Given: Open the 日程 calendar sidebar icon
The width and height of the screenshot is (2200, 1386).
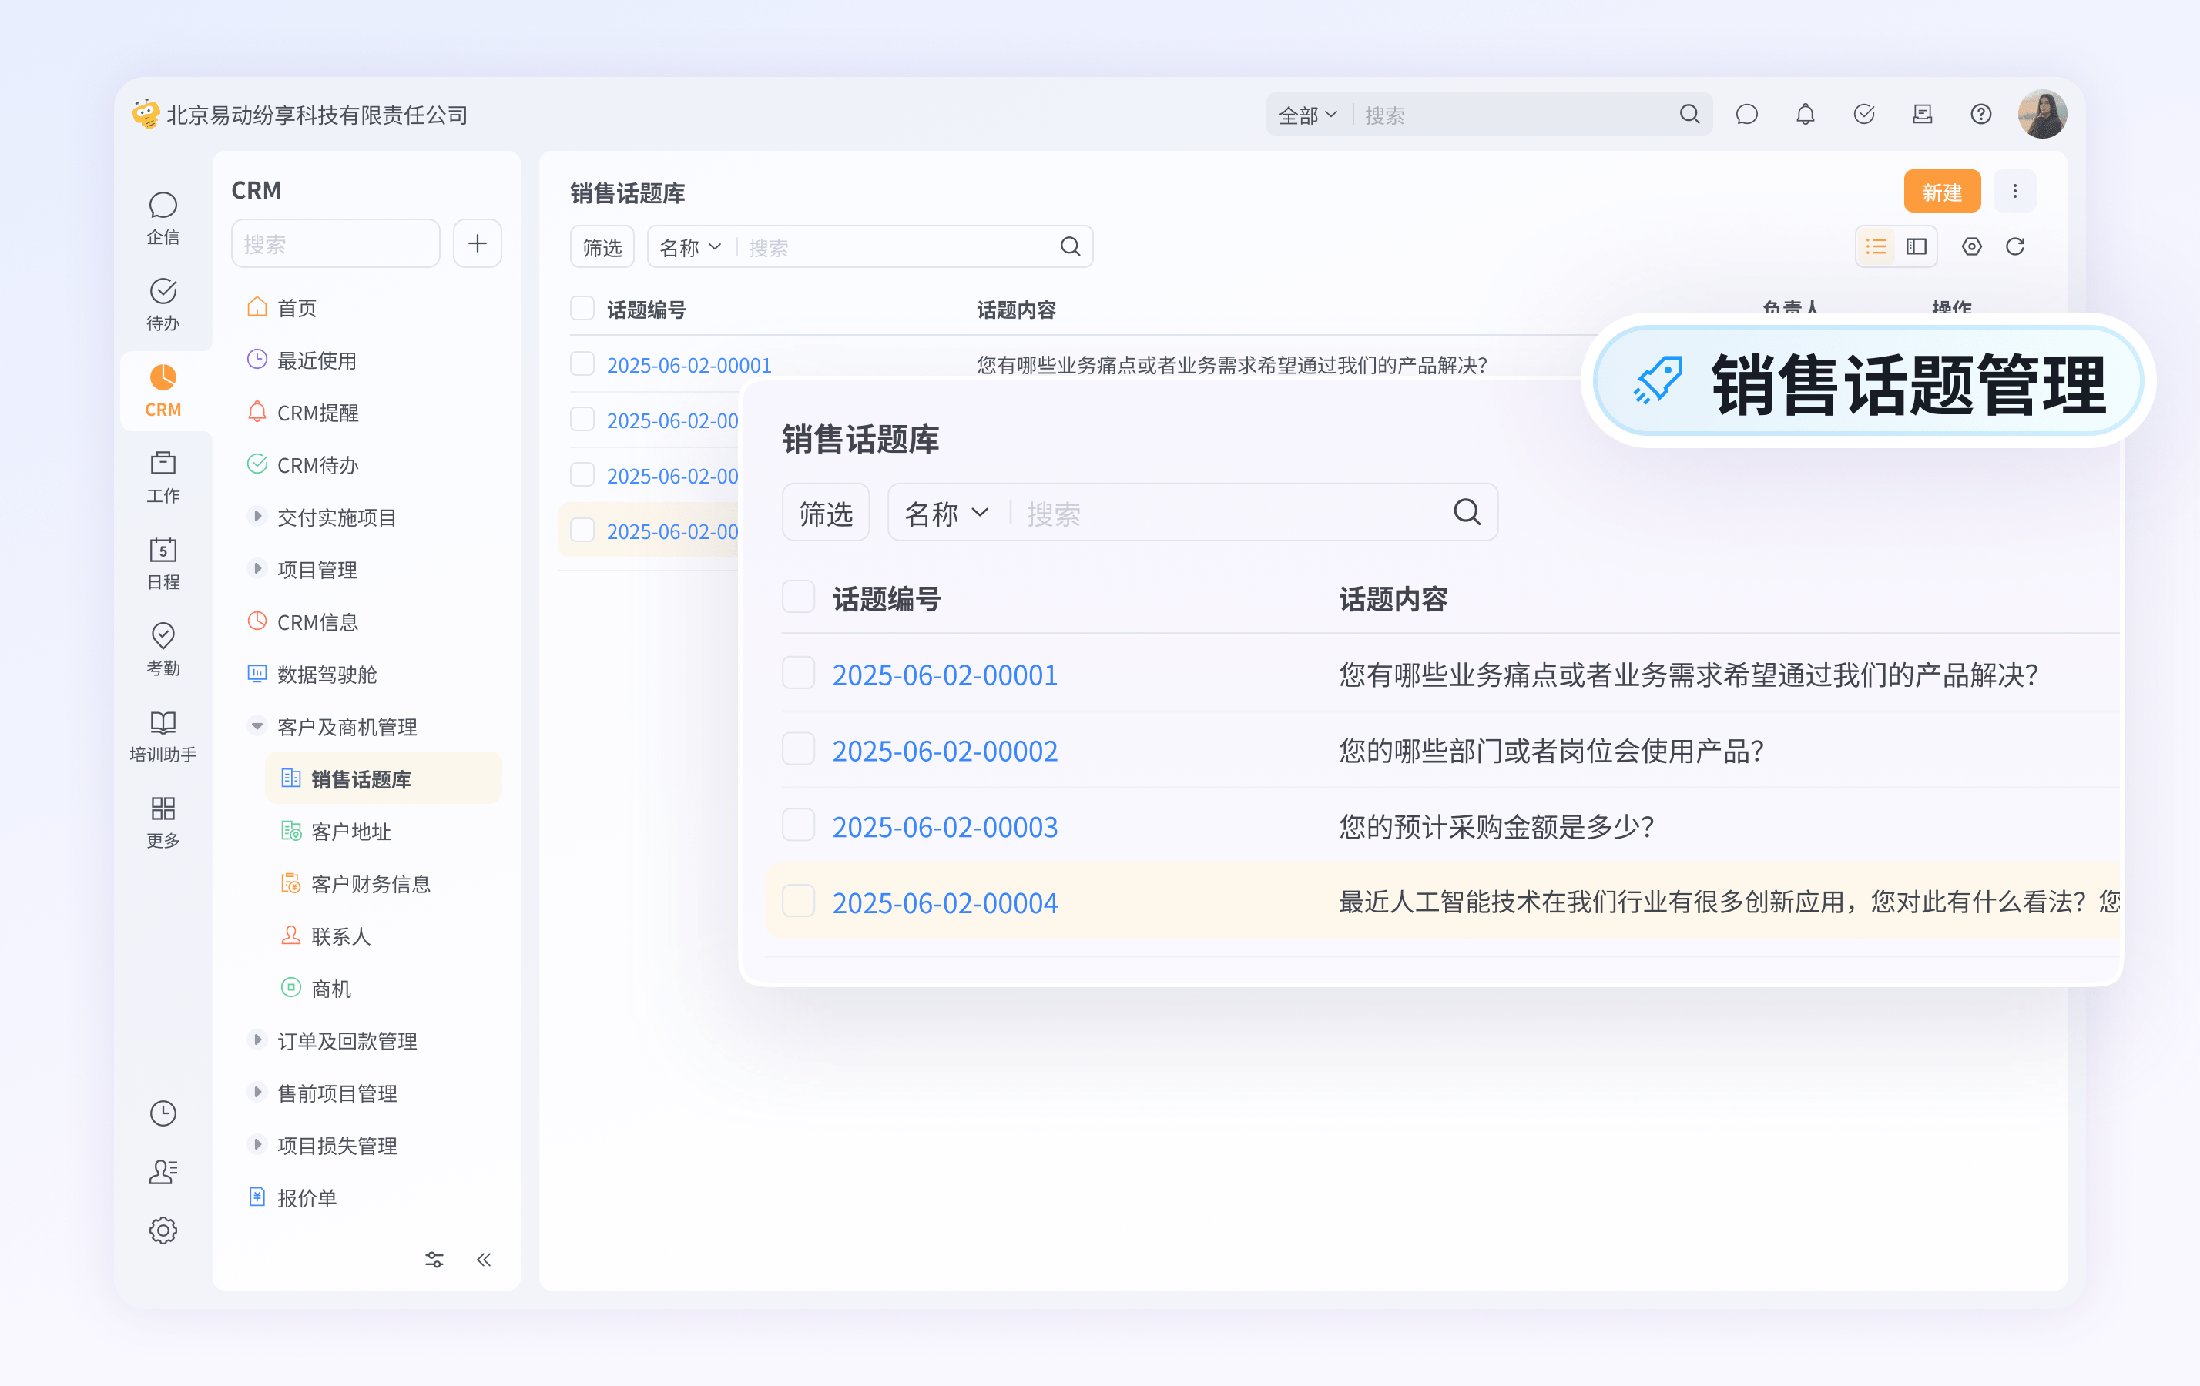Looking at the screenshot, I should 163,564.
